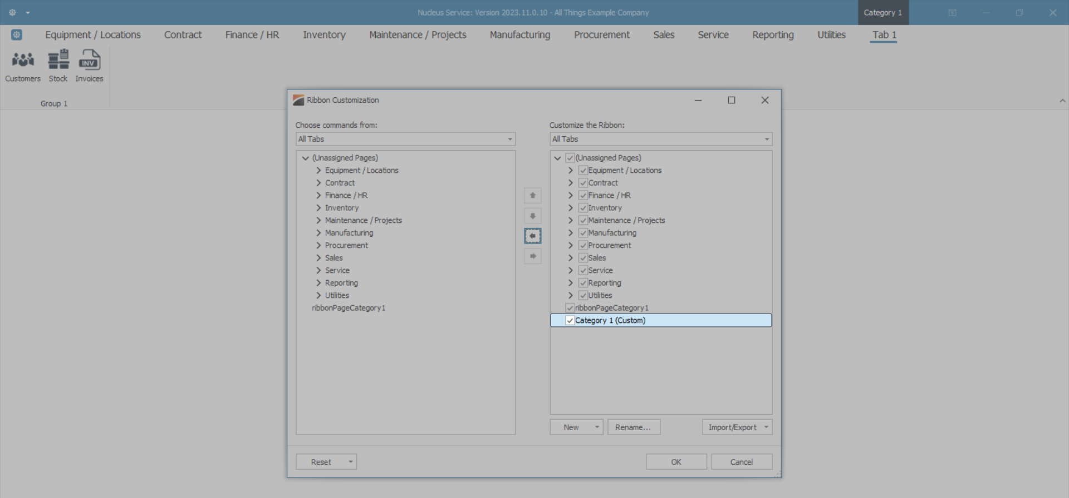Image resolution: width=1069 pixels, height=498 pixels.
Task: Select Manufacturing in the left tree
Action: pos(349,233)
